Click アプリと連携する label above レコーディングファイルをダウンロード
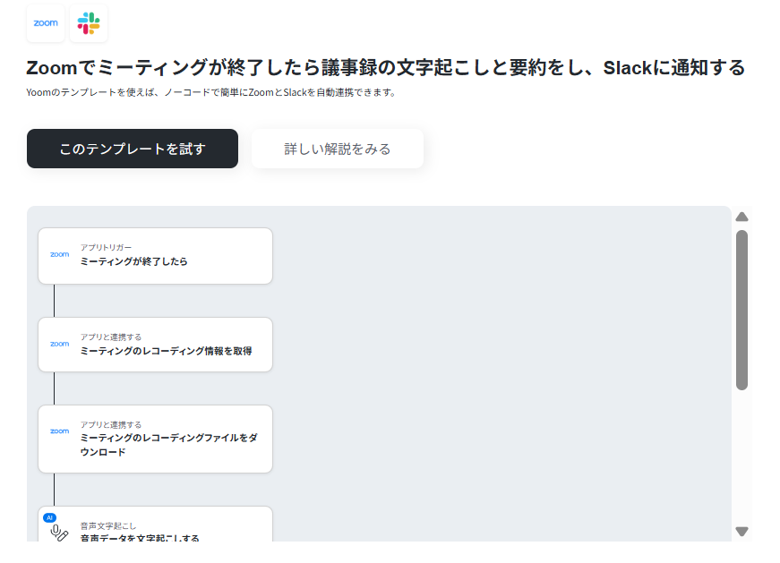Viewport: 780px width, 563px height. (111, 425)
